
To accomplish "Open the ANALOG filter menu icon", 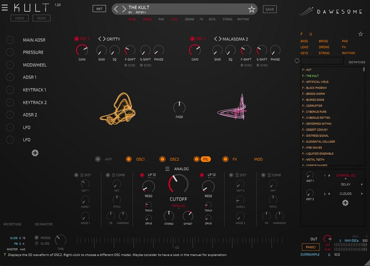I will coord(167,169).
